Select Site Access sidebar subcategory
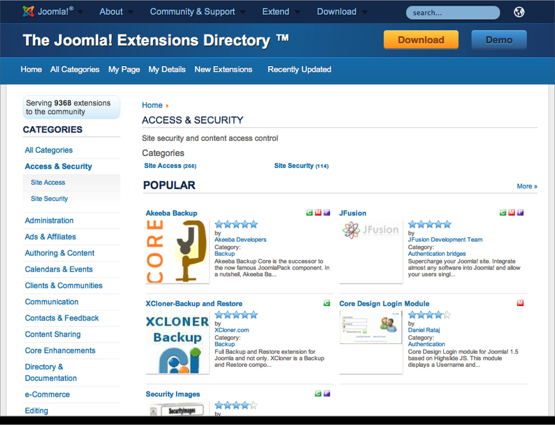This screenshot has width=555, height=427. point(48,182)
